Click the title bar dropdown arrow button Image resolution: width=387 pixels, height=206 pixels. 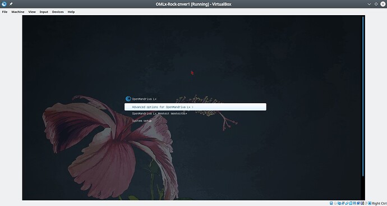tap(369, 4)
